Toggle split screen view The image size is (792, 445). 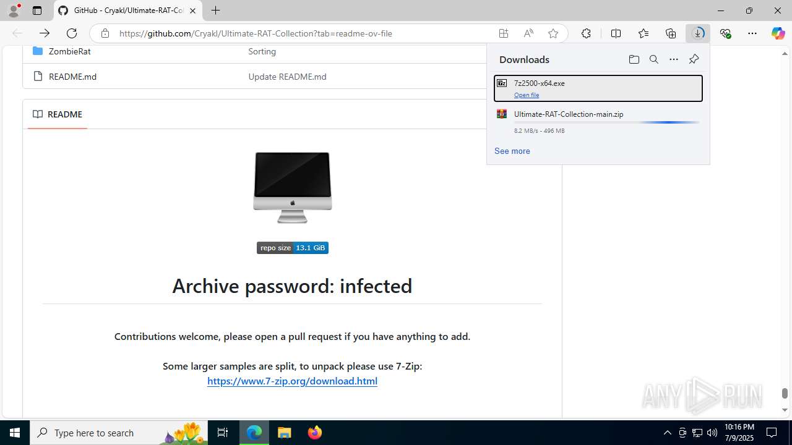(616, 33)
